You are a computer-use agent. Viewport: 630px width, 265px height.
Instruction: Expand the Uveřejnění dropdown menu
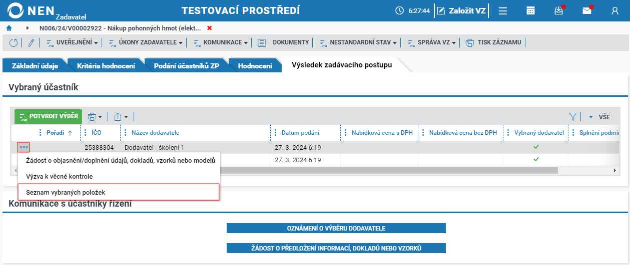tap(73, 42)
